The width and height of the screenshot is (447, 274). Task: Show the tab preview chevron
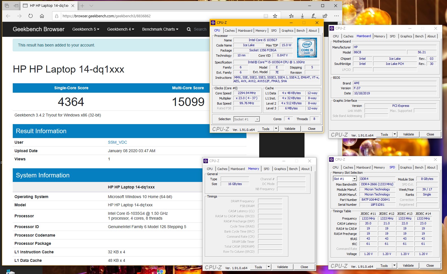pos(91,6)
